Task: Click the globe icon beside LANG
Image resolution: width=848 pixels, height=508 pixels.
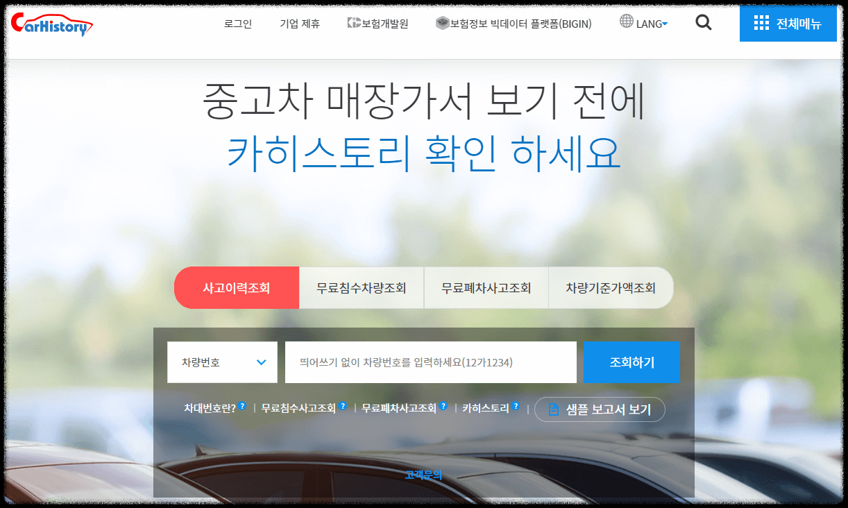Action: pos(626,22)
